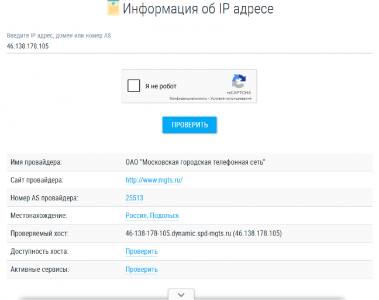379x300 pixels.
Task: Open the http://www.mgts.ru/ provider site link
Action: (154, 180)
